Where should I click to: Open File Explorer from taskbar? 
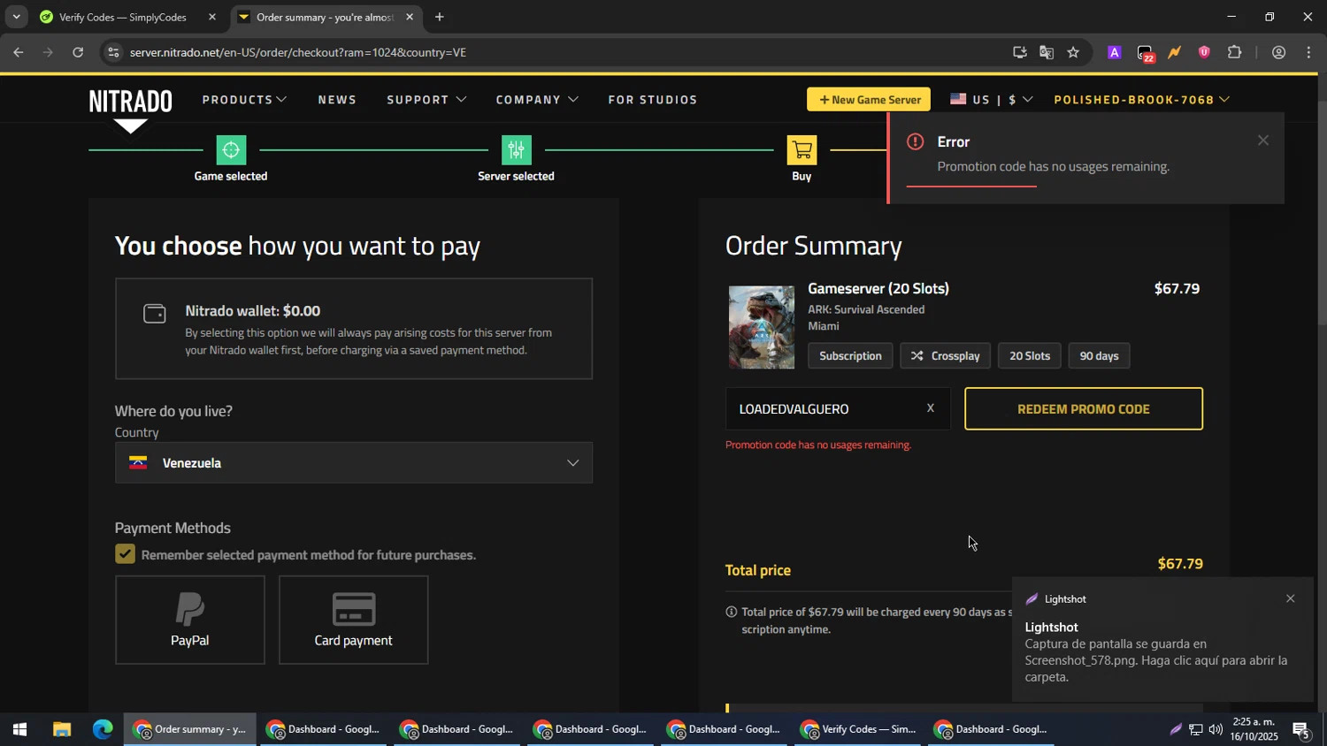click(61, 729)
